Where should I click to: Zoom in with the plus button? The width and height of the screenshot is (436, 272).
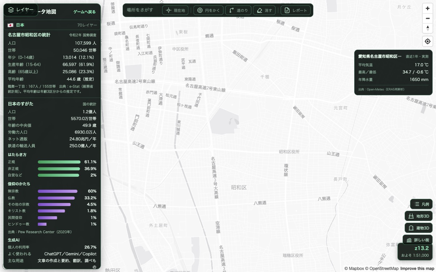[428, 8]
